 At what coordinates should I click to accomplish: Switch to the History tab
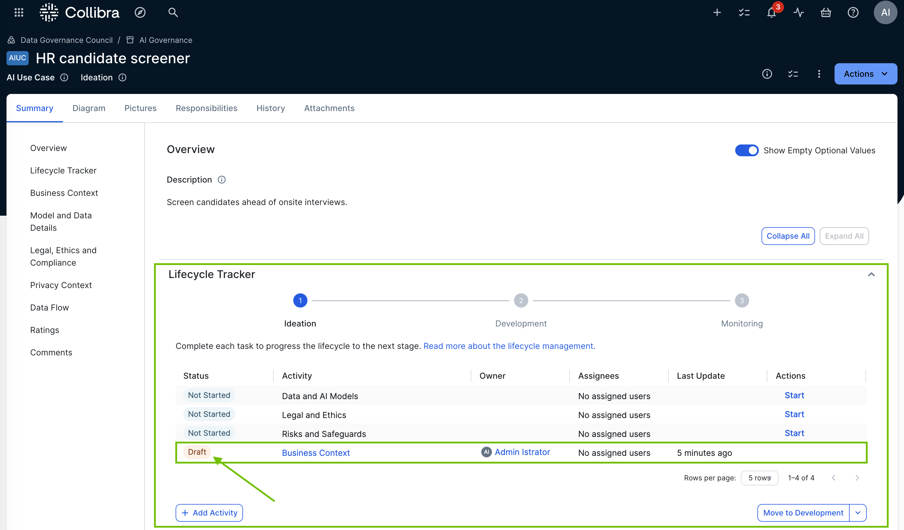270,108
